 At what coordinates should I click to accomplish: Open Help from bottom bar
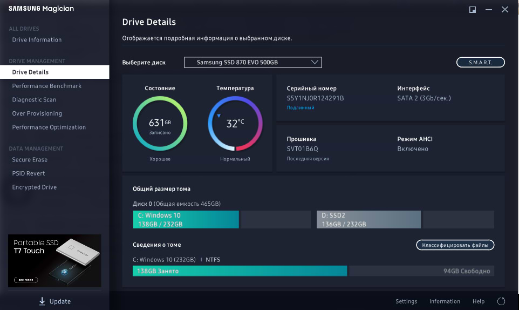click(x=479, y=301)
